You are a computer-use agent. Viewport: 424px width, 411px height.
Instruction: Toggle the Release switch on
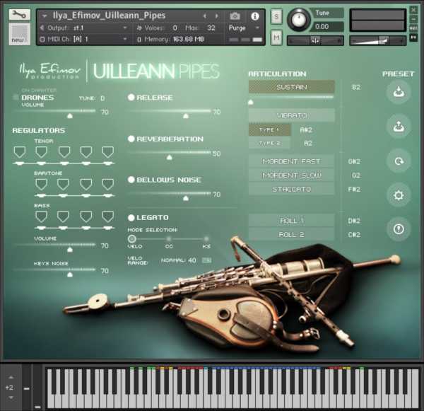click(x=131, y=98)
